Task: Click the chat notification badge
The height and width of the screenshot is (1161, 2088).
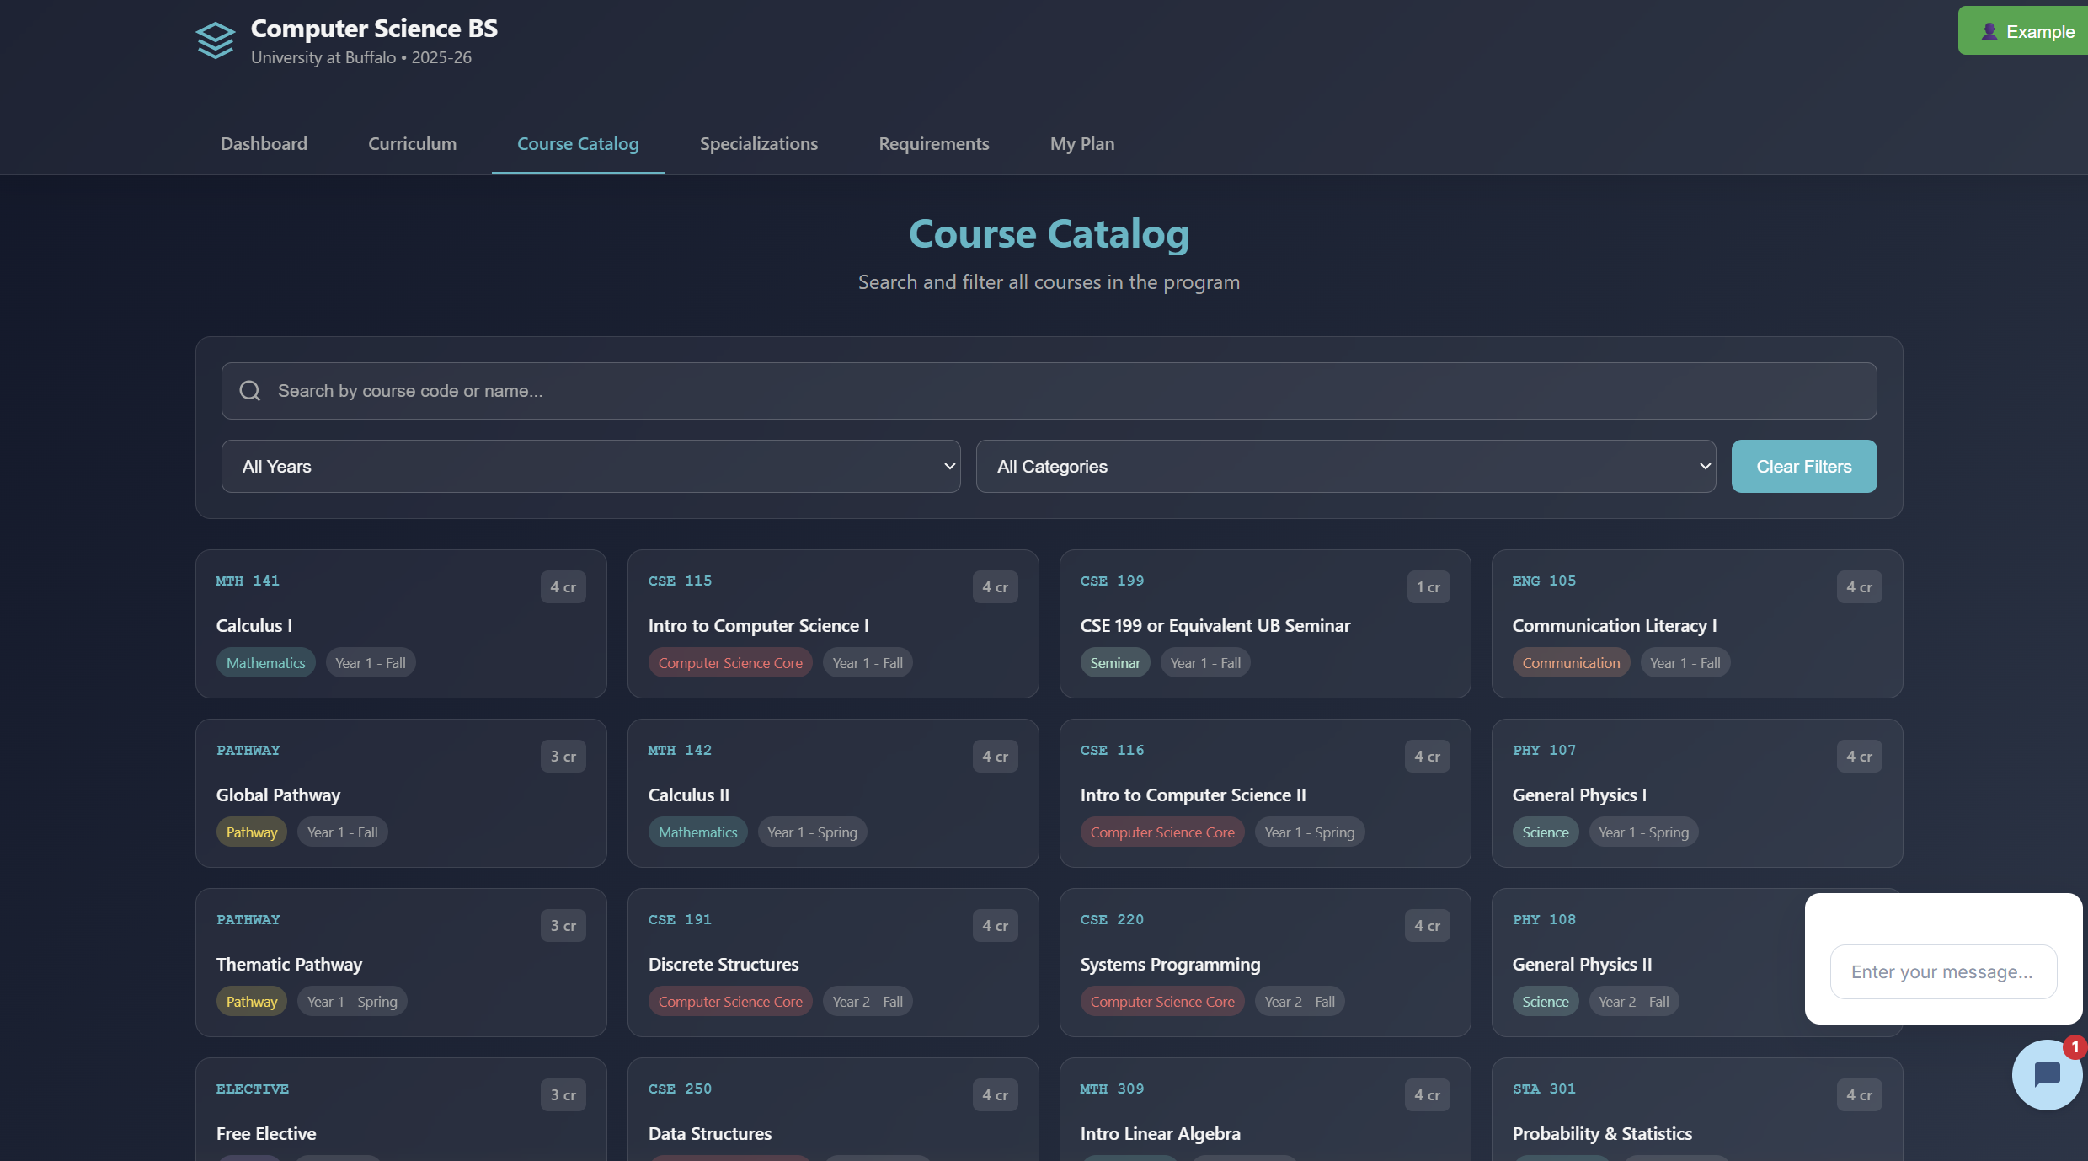Action: (x=2075, y=1047)
